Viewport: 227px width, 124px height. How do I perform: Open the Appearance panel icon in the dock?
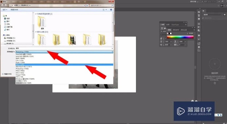click(x=199, y=35)
